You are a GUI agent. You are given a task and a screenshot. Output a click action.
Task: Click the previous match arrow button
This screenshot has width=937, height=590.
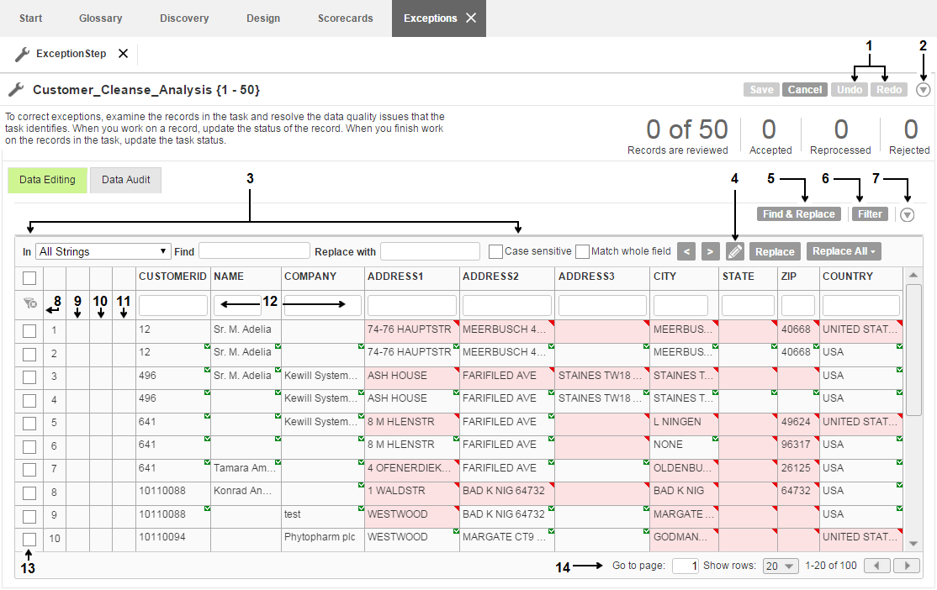coord(686,251)
